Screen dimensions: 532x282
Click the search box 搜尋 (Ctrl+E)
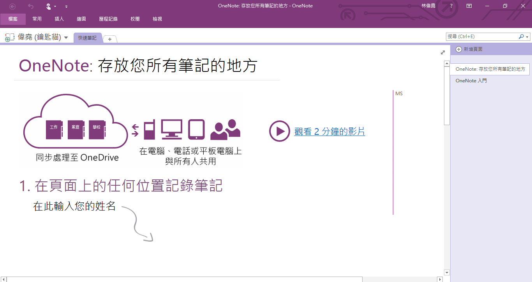pyautogui.click(x=482, y=37)
